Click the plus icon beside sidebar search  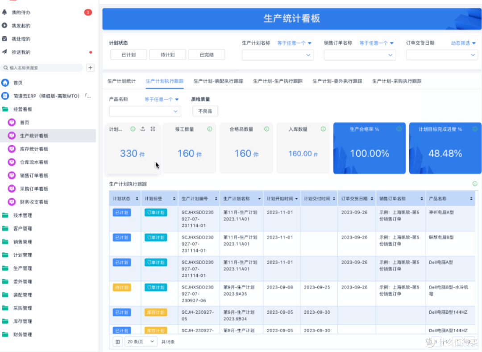tap(90, 68)
